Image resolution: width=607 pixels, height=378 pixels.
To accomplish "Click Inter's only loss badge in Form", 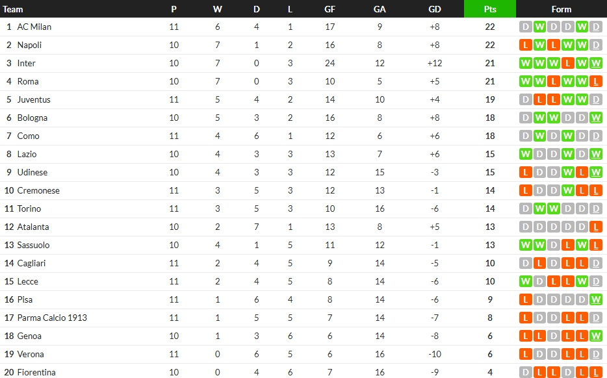I will pyautogui.click(x=568, y=63).
